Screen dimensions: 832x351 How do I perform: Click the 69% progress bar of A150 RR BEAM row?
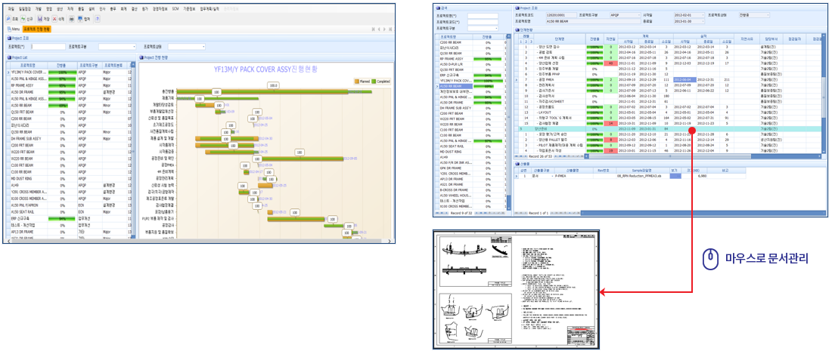[x=57, y=106]
